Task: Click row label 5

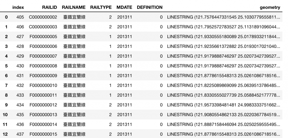Action: pyautogui.click(x=6, y=66)
